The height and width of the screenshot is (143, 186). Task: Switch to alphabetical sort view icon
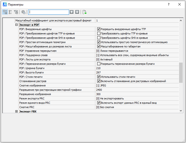pos(10,12)
